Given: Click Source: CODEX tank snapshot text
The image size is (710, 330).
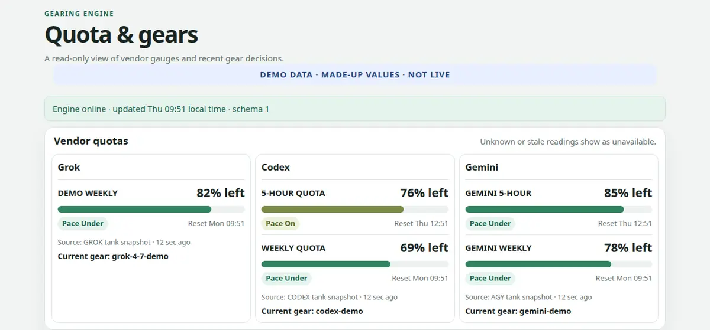Looking at the screenshot, I should click(x=329, y=297).
